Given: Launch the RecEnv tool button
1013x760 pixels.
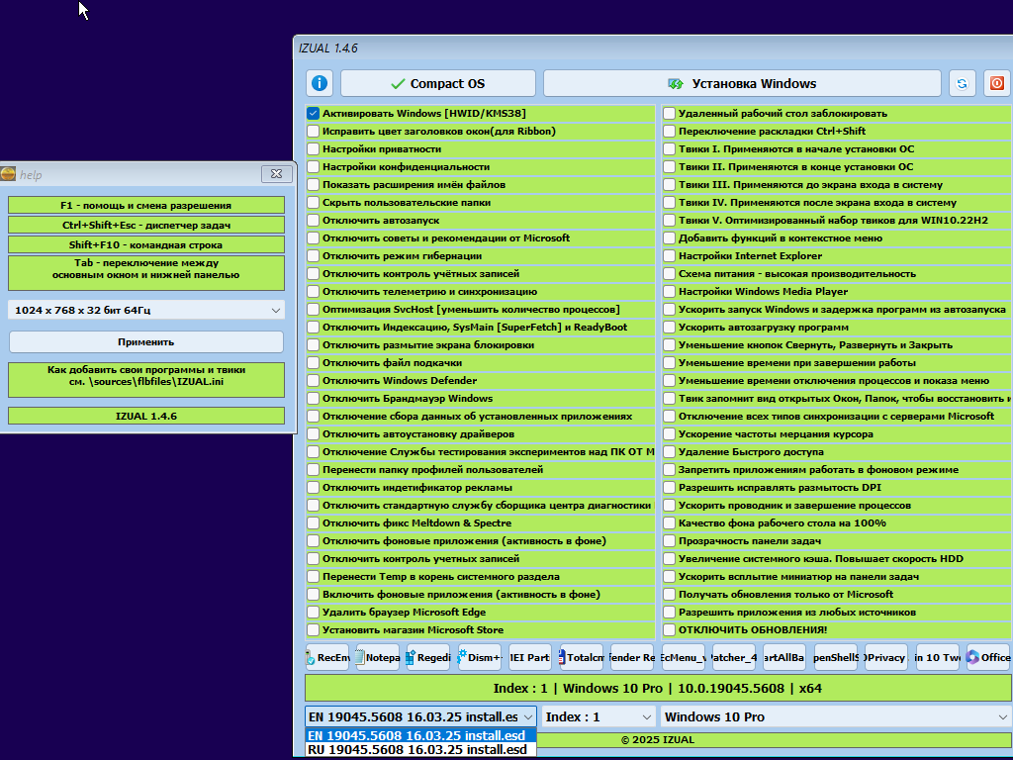Looking at the screenshot, I should pos(326,657).
